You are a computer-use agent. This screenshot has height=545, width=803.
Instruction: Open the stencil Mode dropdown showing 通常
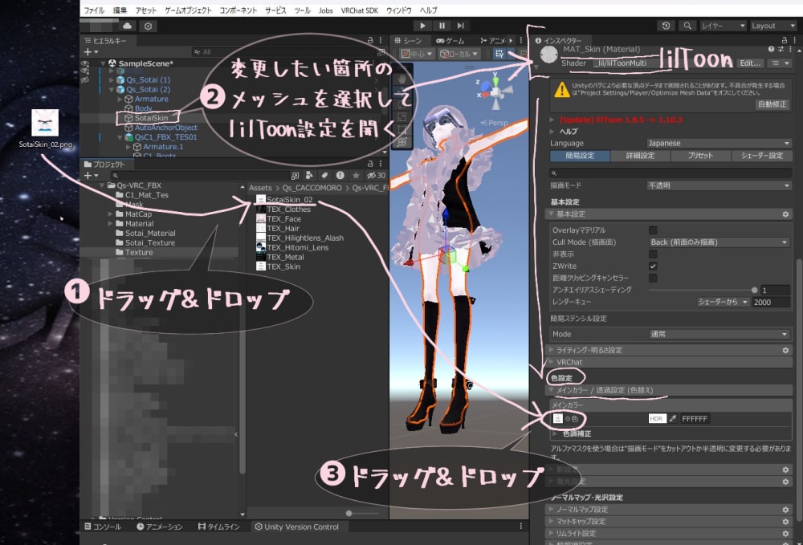[719, 334]
